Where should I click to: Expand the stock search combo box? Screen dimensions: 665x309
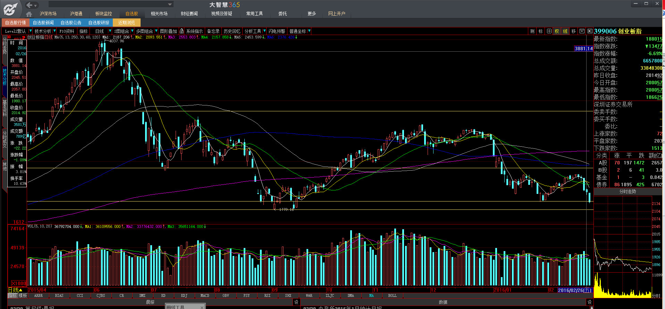[x=170, y=5]
